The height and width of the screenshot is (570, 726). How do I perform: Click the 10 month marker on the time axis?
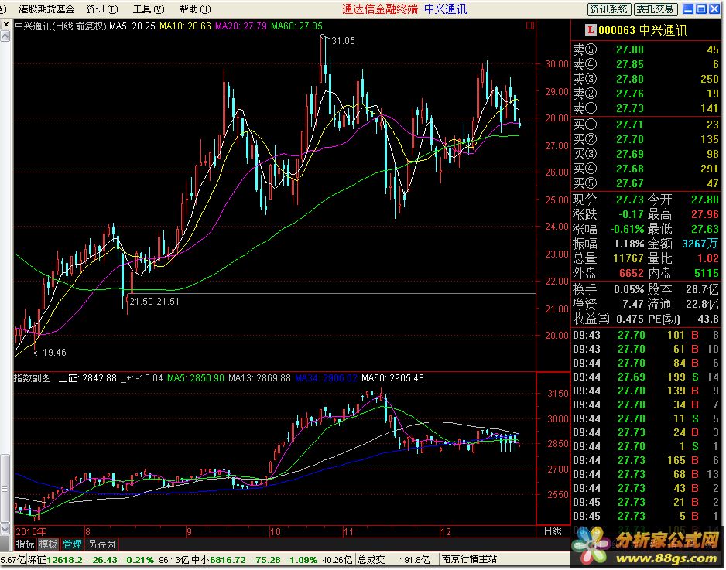tap(275, 532)
